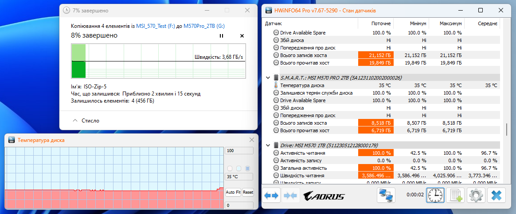Edit the graph minimum value field showing 0
The image size is (516, 214).
coord(239,206)
